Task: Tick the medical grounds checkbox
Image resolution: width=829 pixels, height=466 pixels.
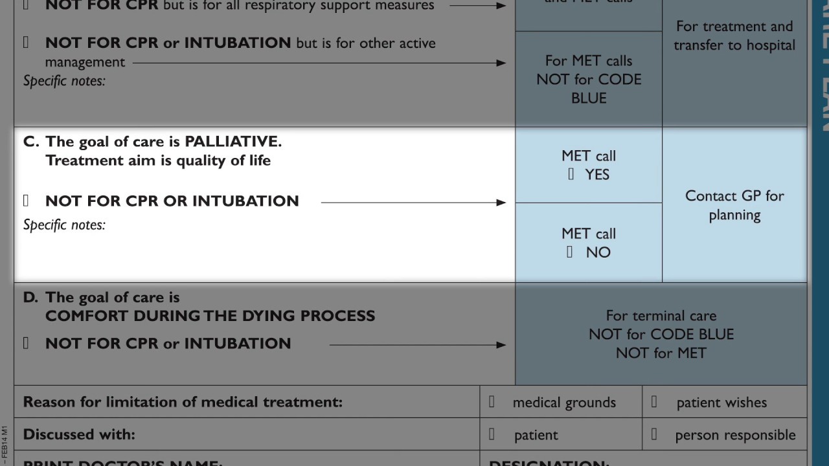Action: coord(492,402)
